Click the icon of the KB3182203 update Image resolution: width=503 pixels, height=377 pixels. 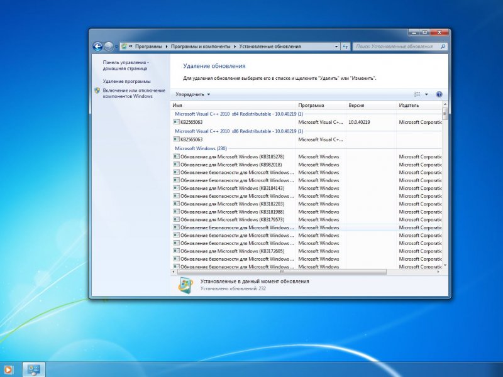177,204
